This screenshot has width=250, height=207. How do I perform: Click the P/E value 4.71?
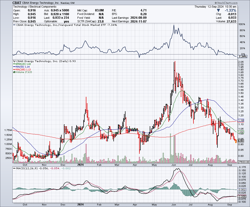point(143,10)
